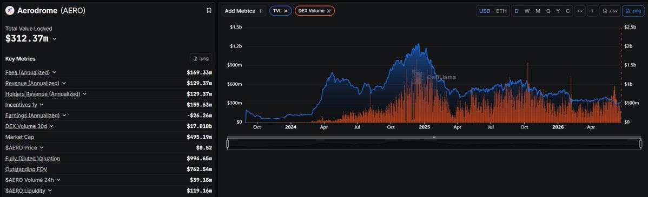The width and height of the screenshot is (648, 197).
Task: Expand Fees (Annualized) row
Action: click(55, 72)
